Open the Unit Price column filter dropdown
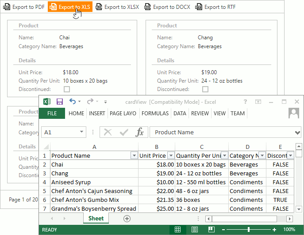This screenshot has width=304, height=235. point(171,155)
